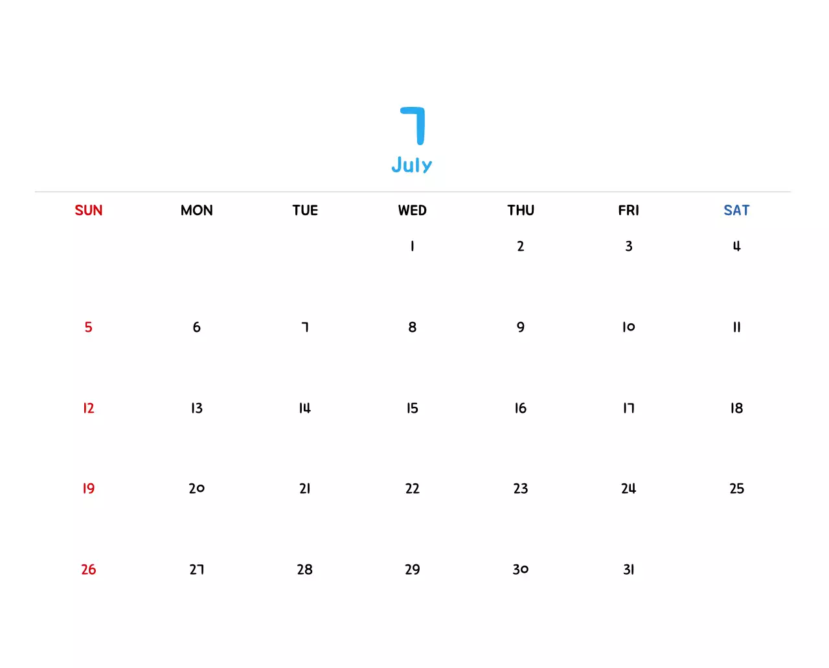Select the SUN column header
Viewport: 829px width, 668px height.
89,211
